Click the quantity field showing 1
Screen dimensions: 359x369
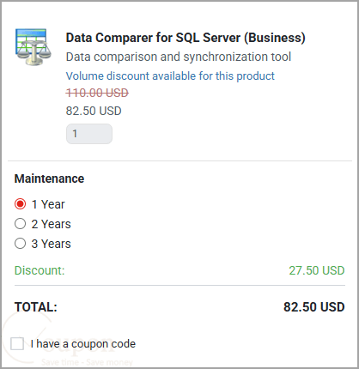pyautogui.click(x=89, y=134)
